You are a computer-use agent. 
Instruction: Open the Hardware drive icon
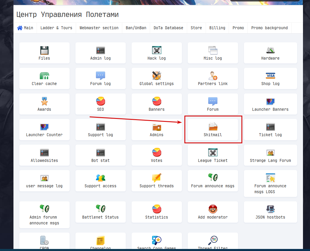tap(270, 50)
